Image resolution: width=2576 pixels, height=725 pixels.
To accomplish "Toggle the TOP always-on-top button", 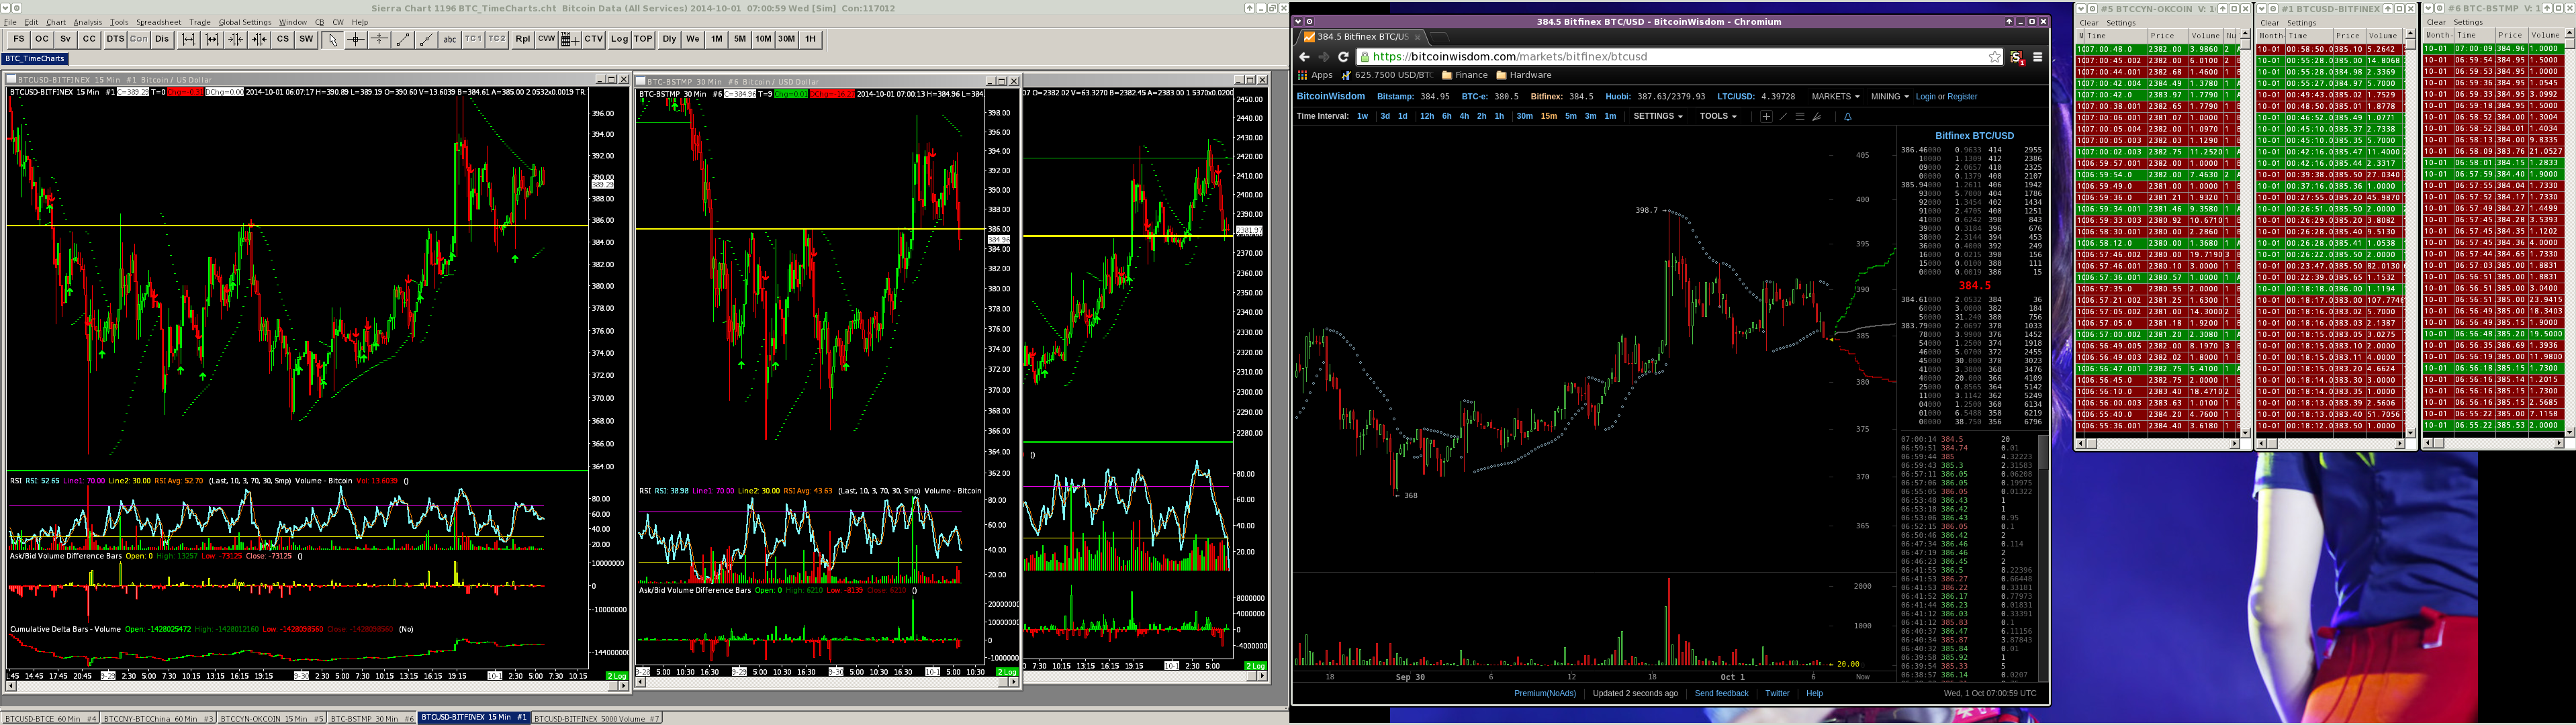I will (x=643, y=39).
